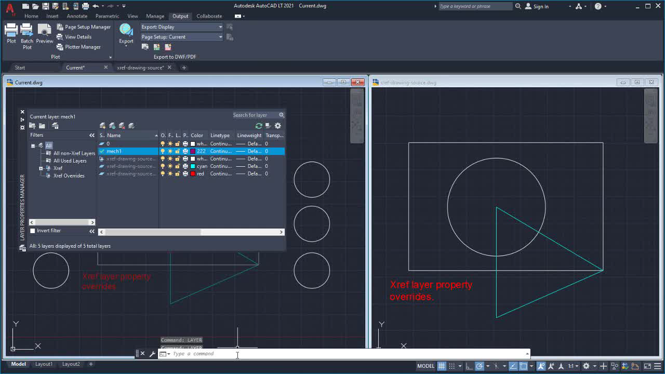Switch to the Layout1 tab
The width and height of the screenshot is (665, 374).
click(x=44, y=364)
